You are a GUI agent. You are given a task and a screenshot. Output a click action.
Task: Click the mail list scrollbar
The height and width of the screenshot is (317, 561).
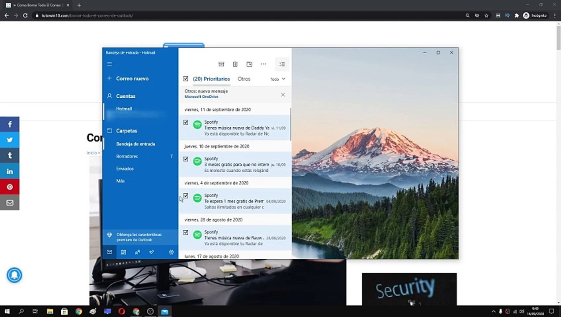pyautogui.click(x=290, y=124)
